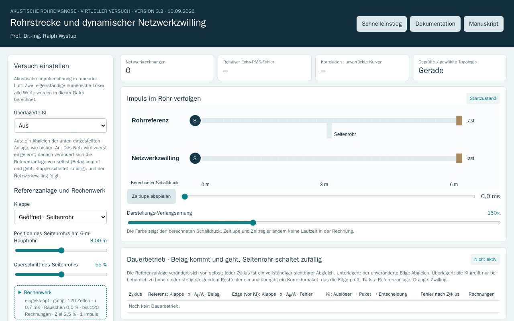This screenshot has height=321, width=514.
Task: Click the Rohrreferenz label
Action: 150,120
